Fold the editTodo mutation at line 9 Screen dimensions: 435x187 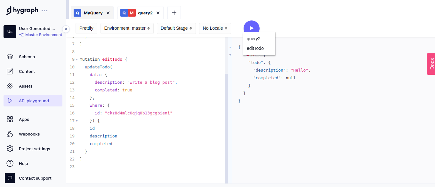tap(77, 60)
